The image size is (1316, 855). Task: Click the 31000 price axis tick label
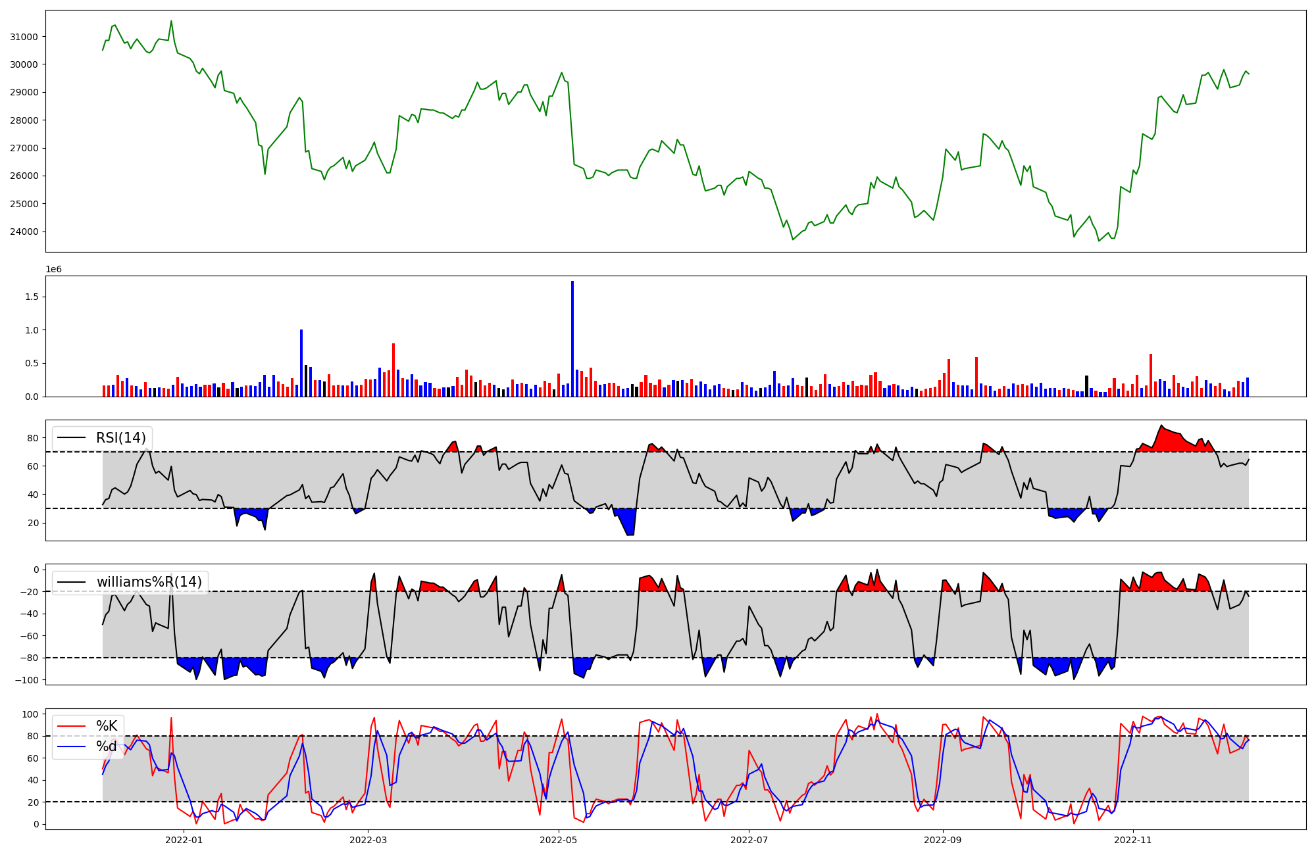tap(24, 37)
